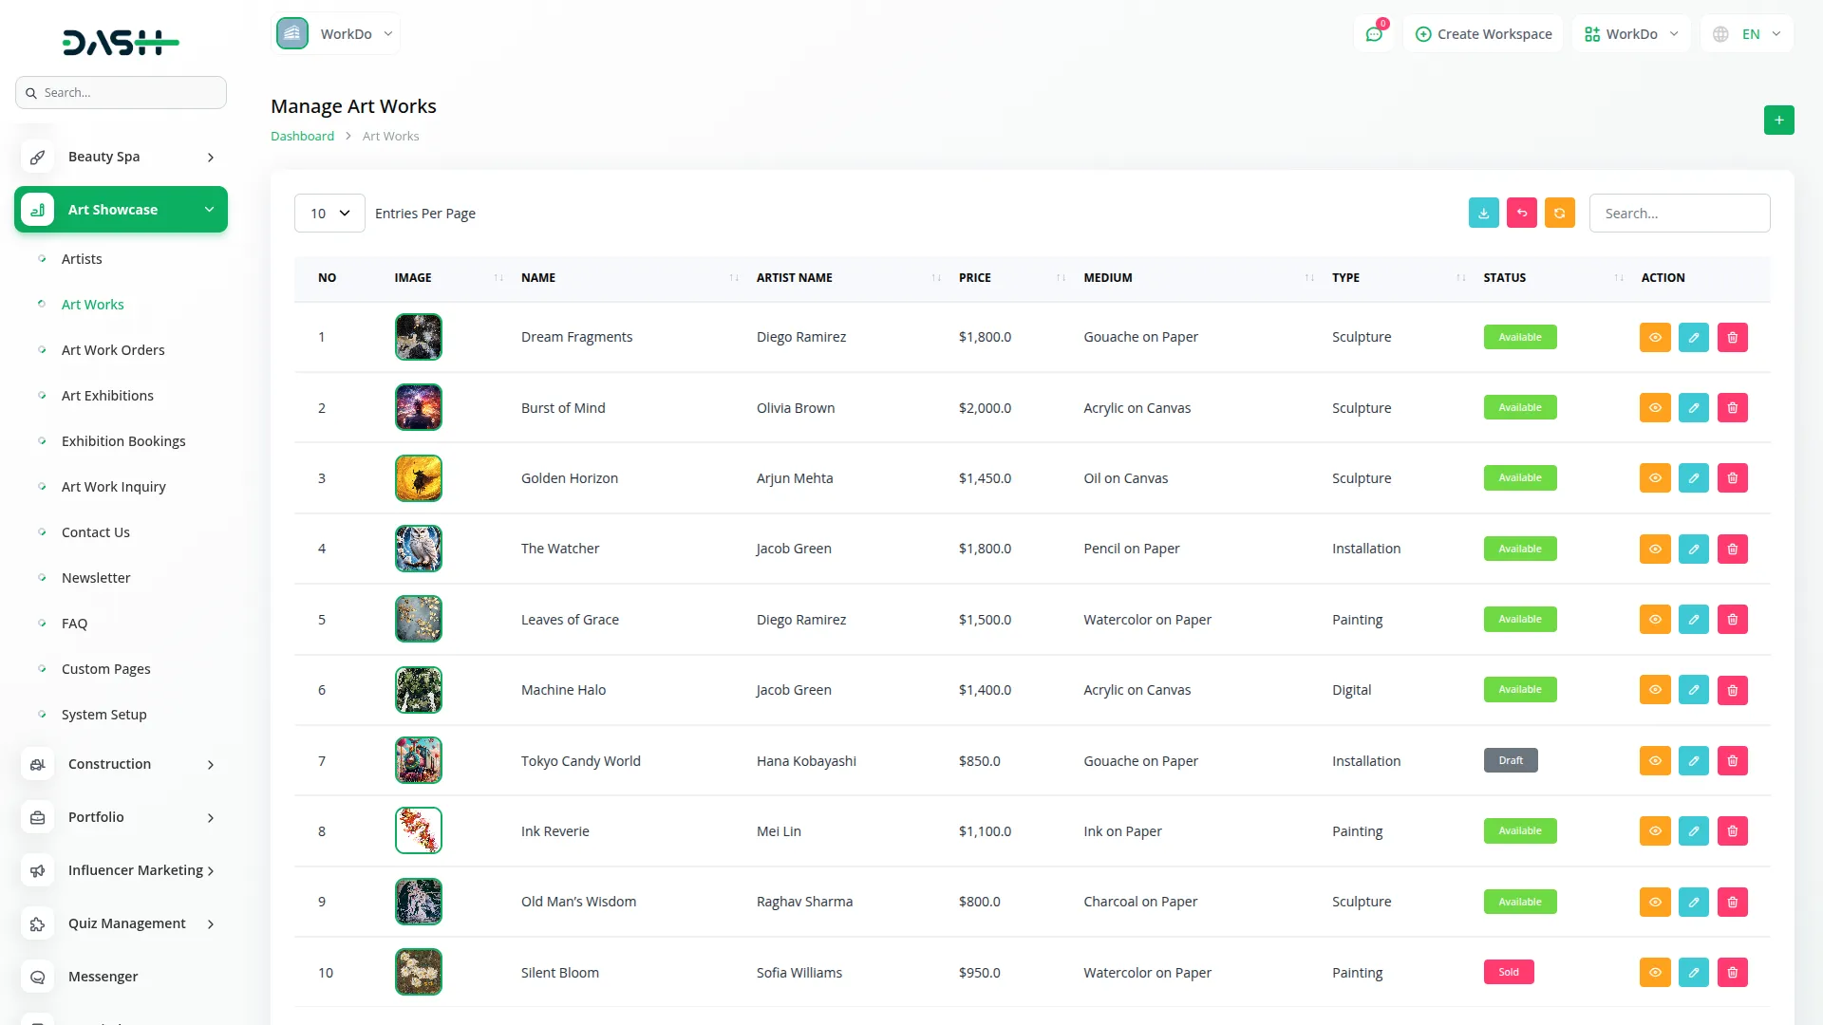Open Art Exhibitions in the sidebar

tap(107, 396)
